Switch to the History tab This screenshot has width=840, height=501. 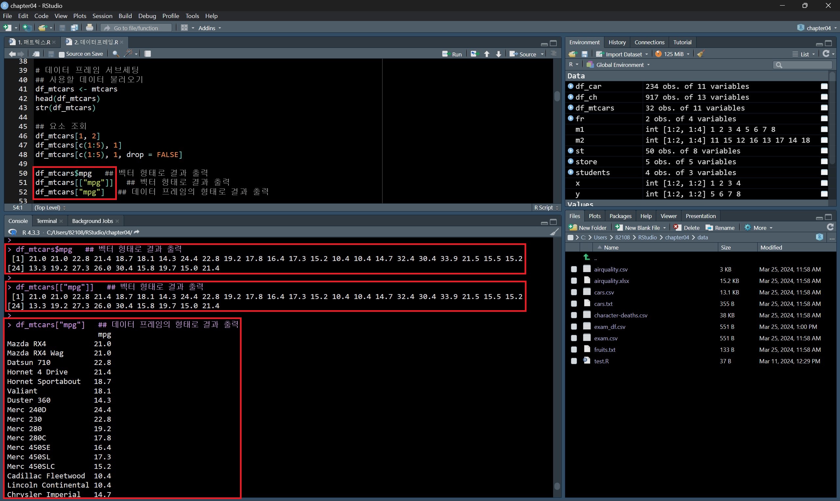tap(617, 42)
